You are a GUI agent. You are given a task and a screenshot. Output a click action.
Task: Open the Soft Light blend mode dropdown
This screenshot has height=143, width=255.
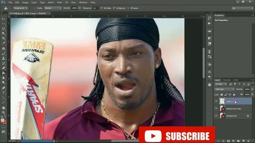(224, 89)
